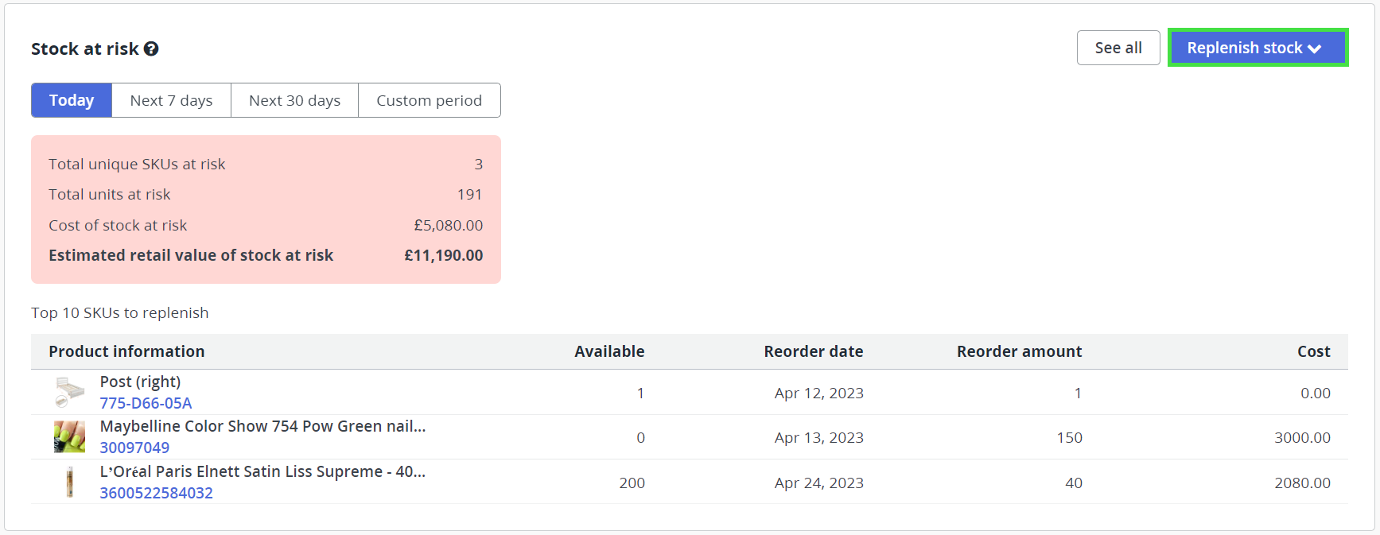
Task: Click the Replenish stock chevron arrow
Action: [1315, 48]
